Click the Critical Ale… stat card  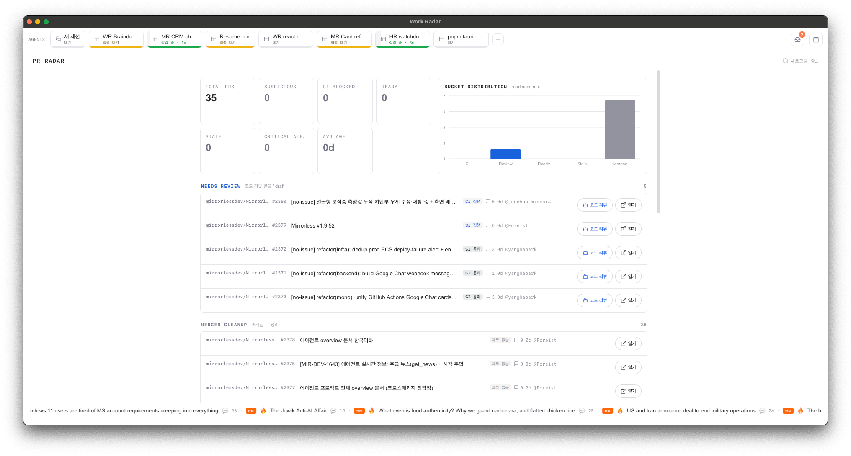(x=286, y=151)
